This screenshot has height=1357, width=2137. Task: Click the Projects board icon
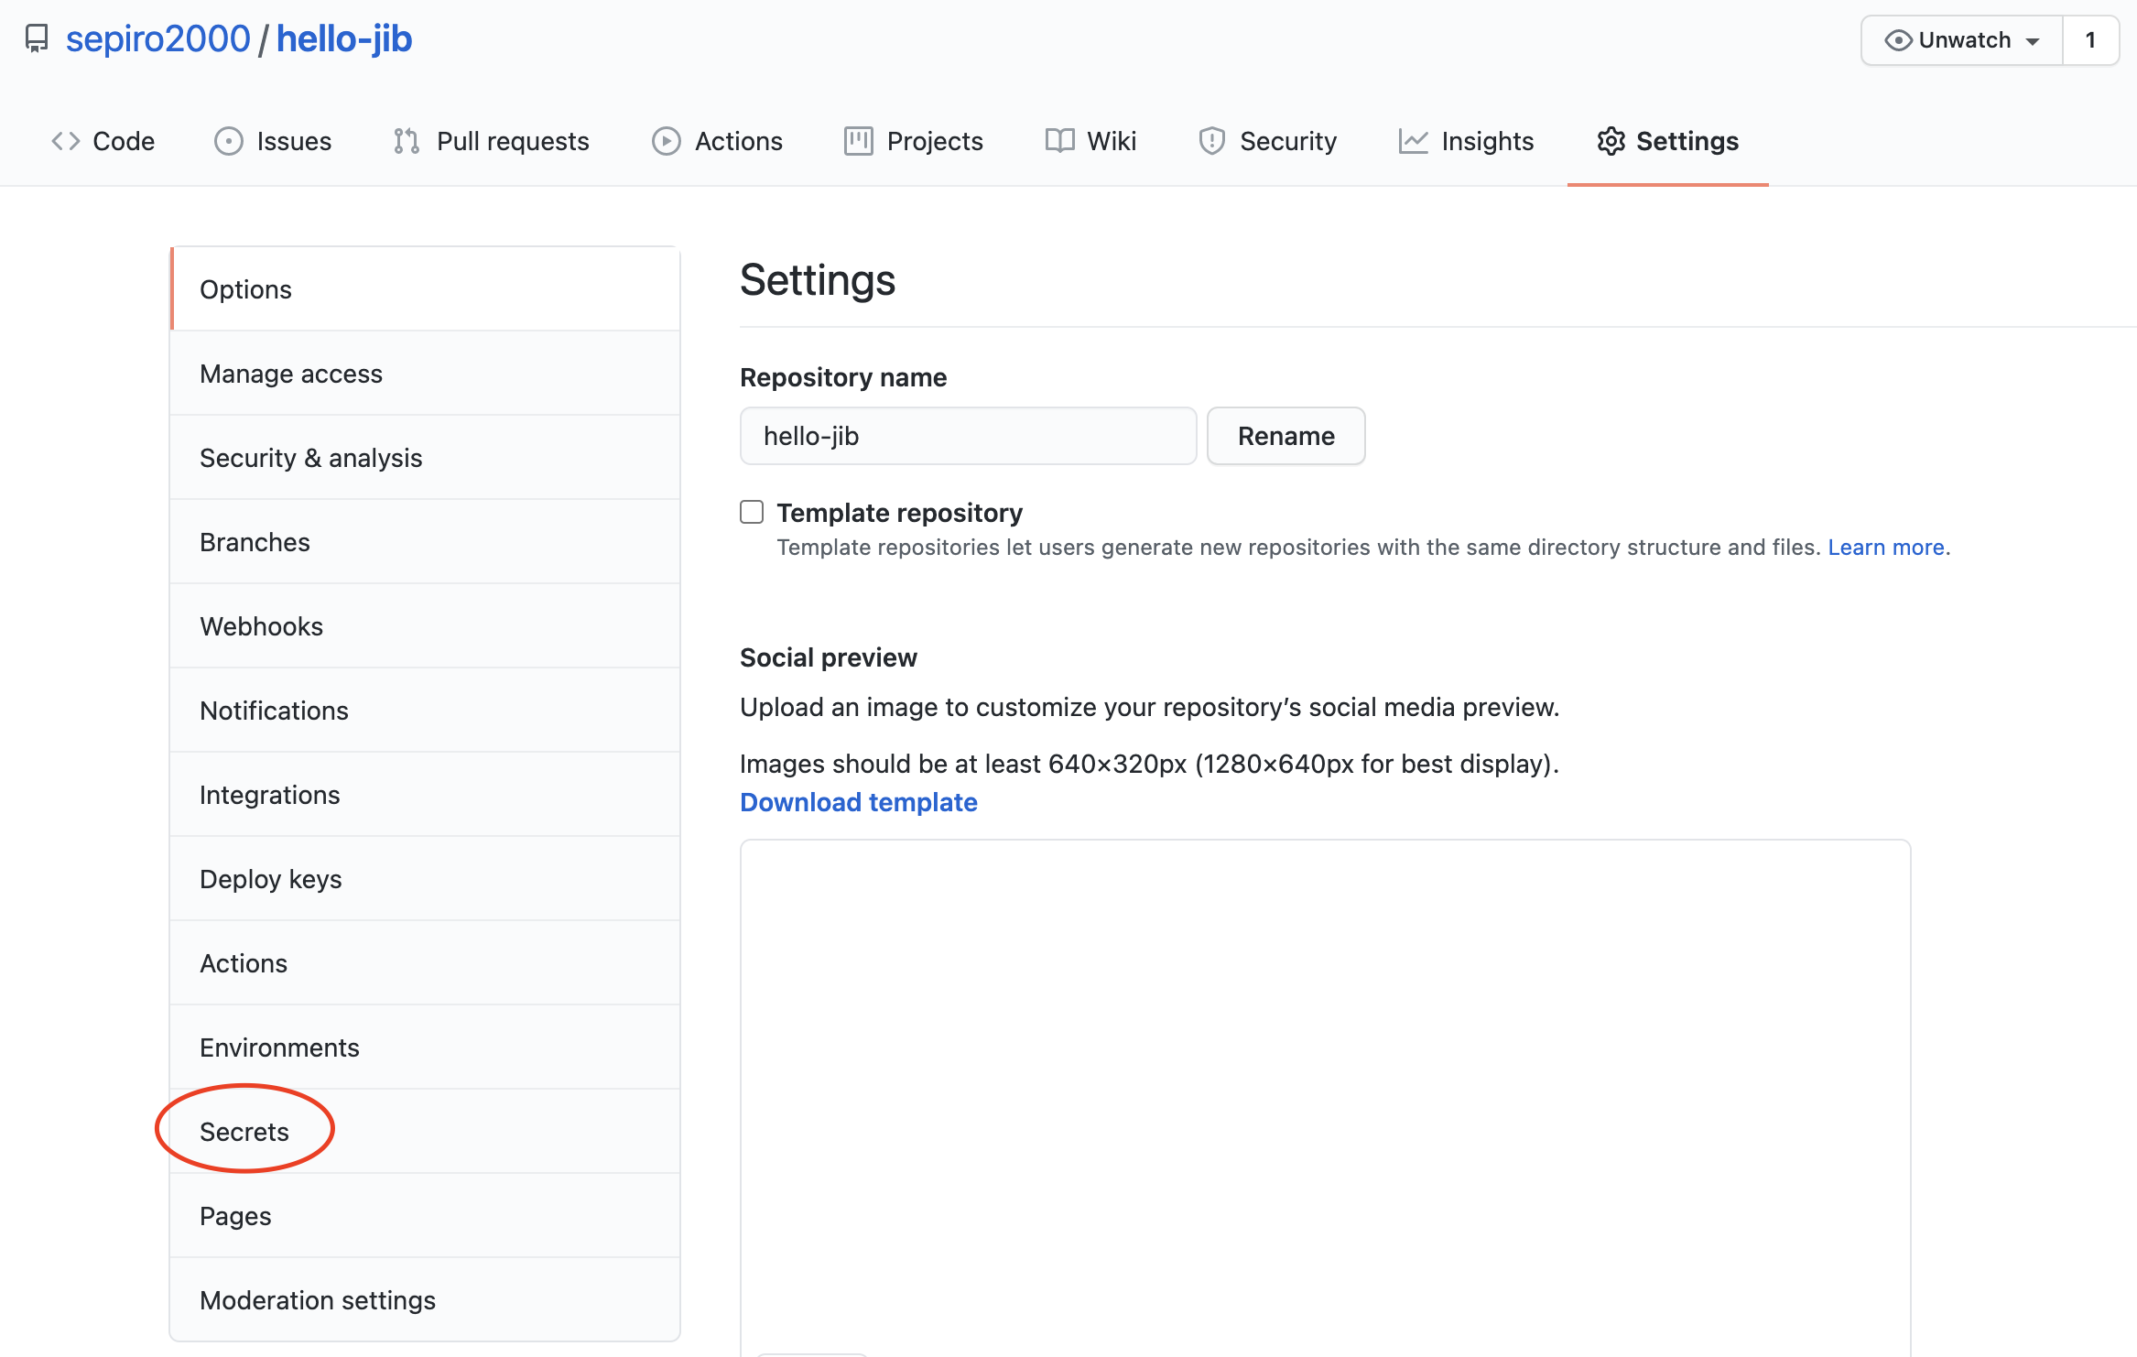pyautogui.click(x=858, y=141)
